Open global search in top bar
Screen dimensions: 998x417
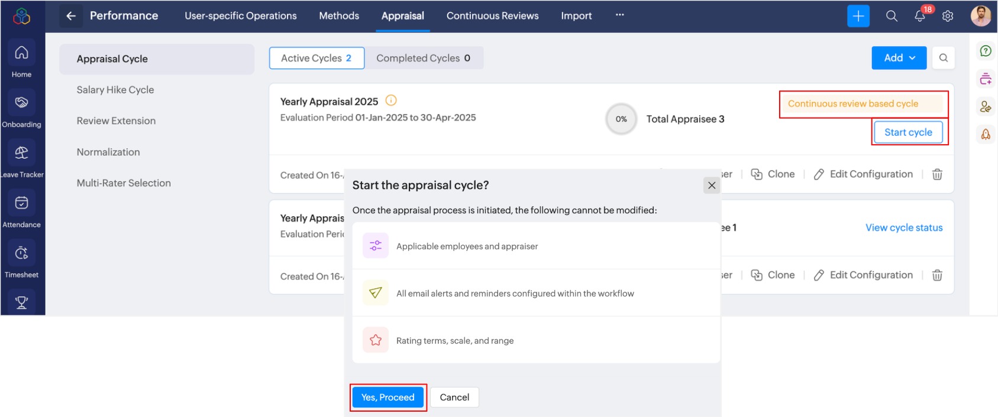pos(892,16)
